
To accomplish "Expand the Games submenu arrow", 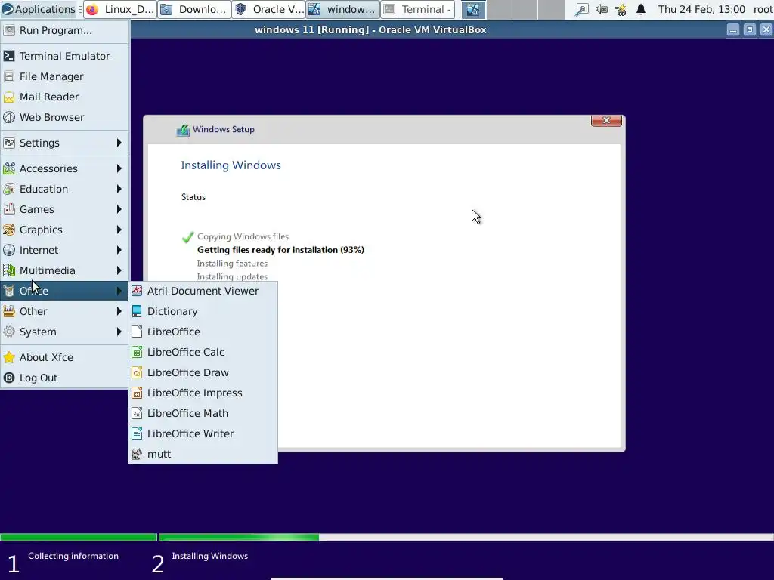I will click(119, 210).
